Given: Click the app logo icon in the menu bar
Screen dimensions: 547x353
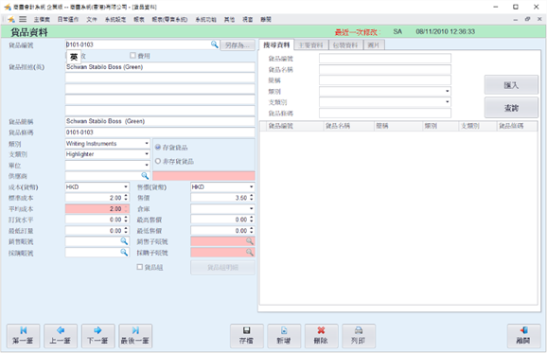Looking at the screenshot, I should click(x=11, y=19).
